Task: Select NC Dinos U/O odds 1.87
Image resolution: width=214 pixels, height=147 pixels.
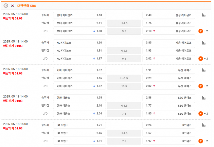Action: 79,59
